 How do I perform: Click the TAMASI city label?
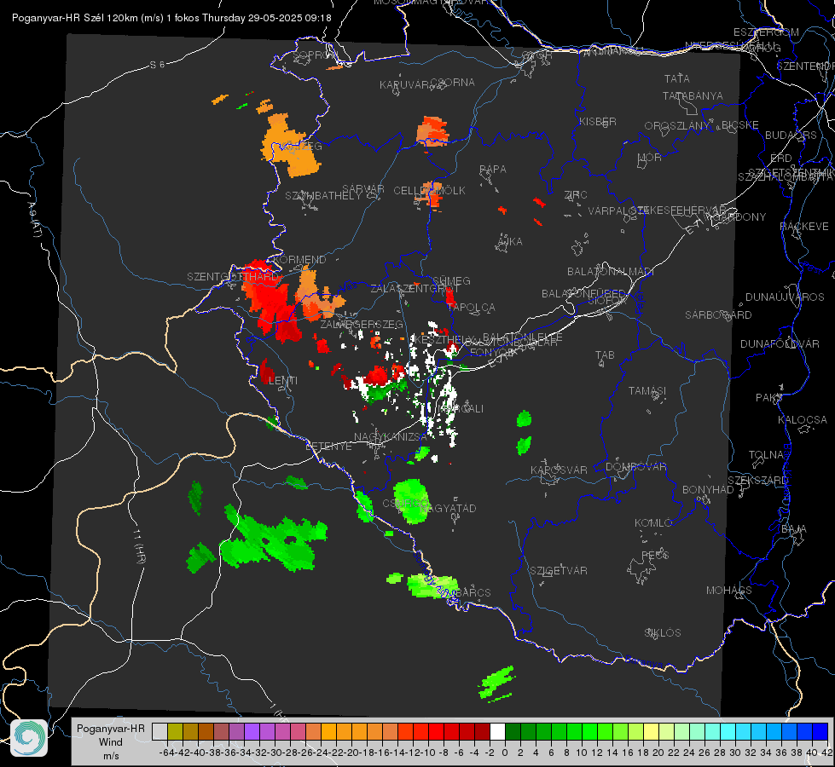pos(647,391)
